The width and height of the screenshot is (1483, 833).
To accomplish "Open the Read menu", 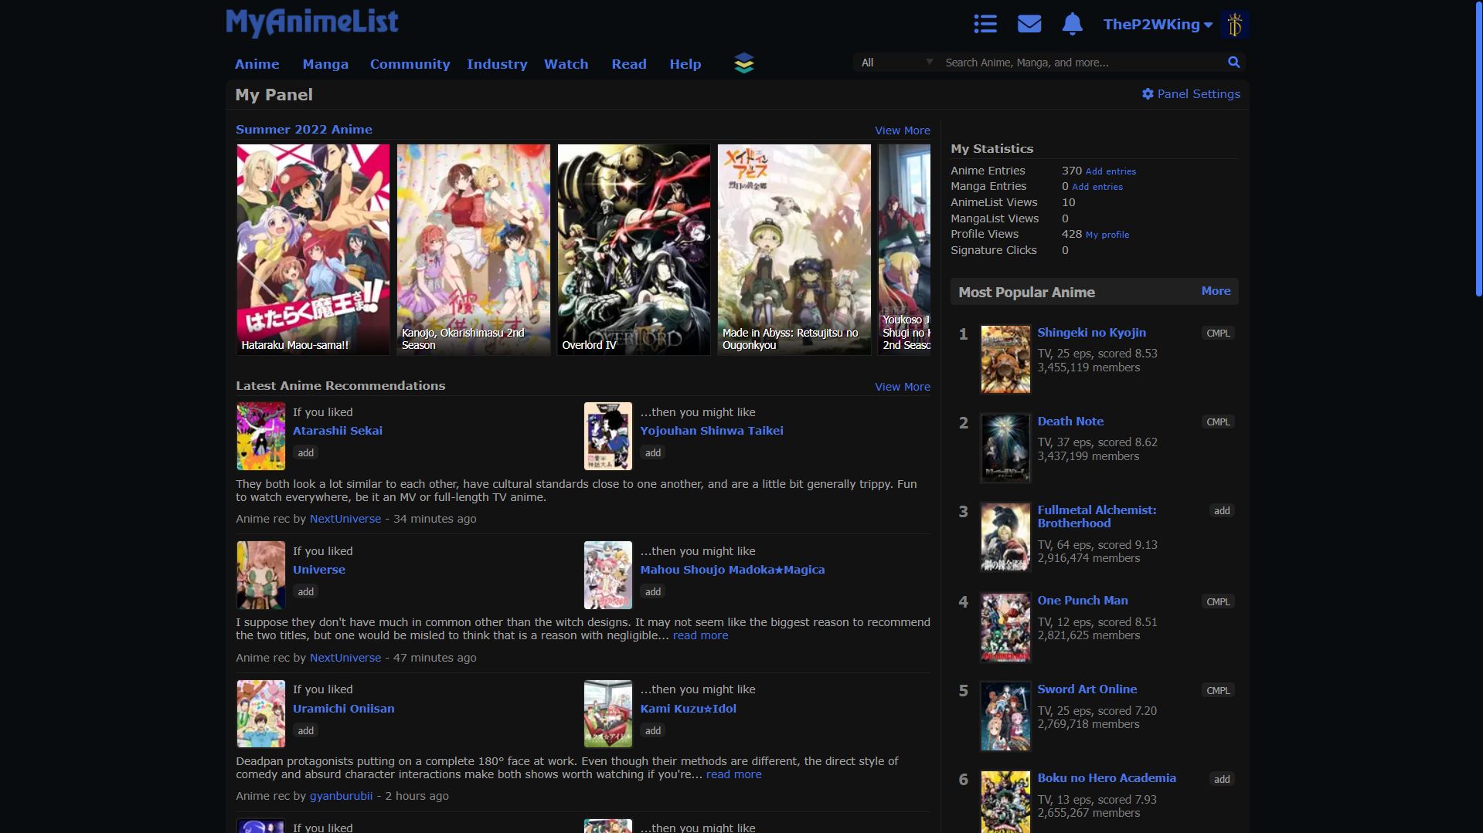I will pos(629,64).
